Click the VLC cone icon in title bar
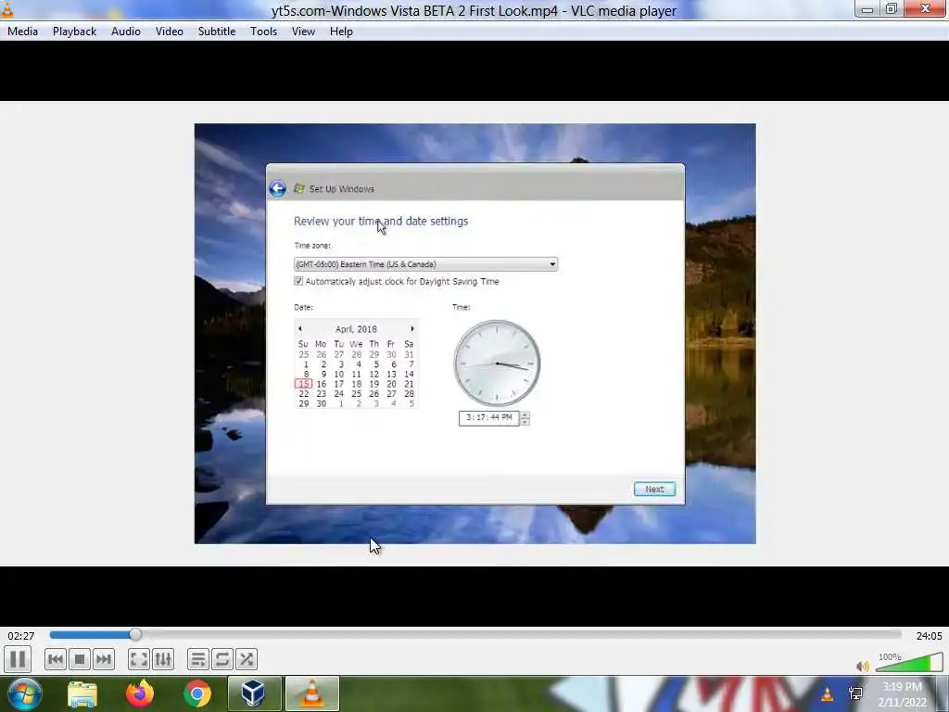 7,9
